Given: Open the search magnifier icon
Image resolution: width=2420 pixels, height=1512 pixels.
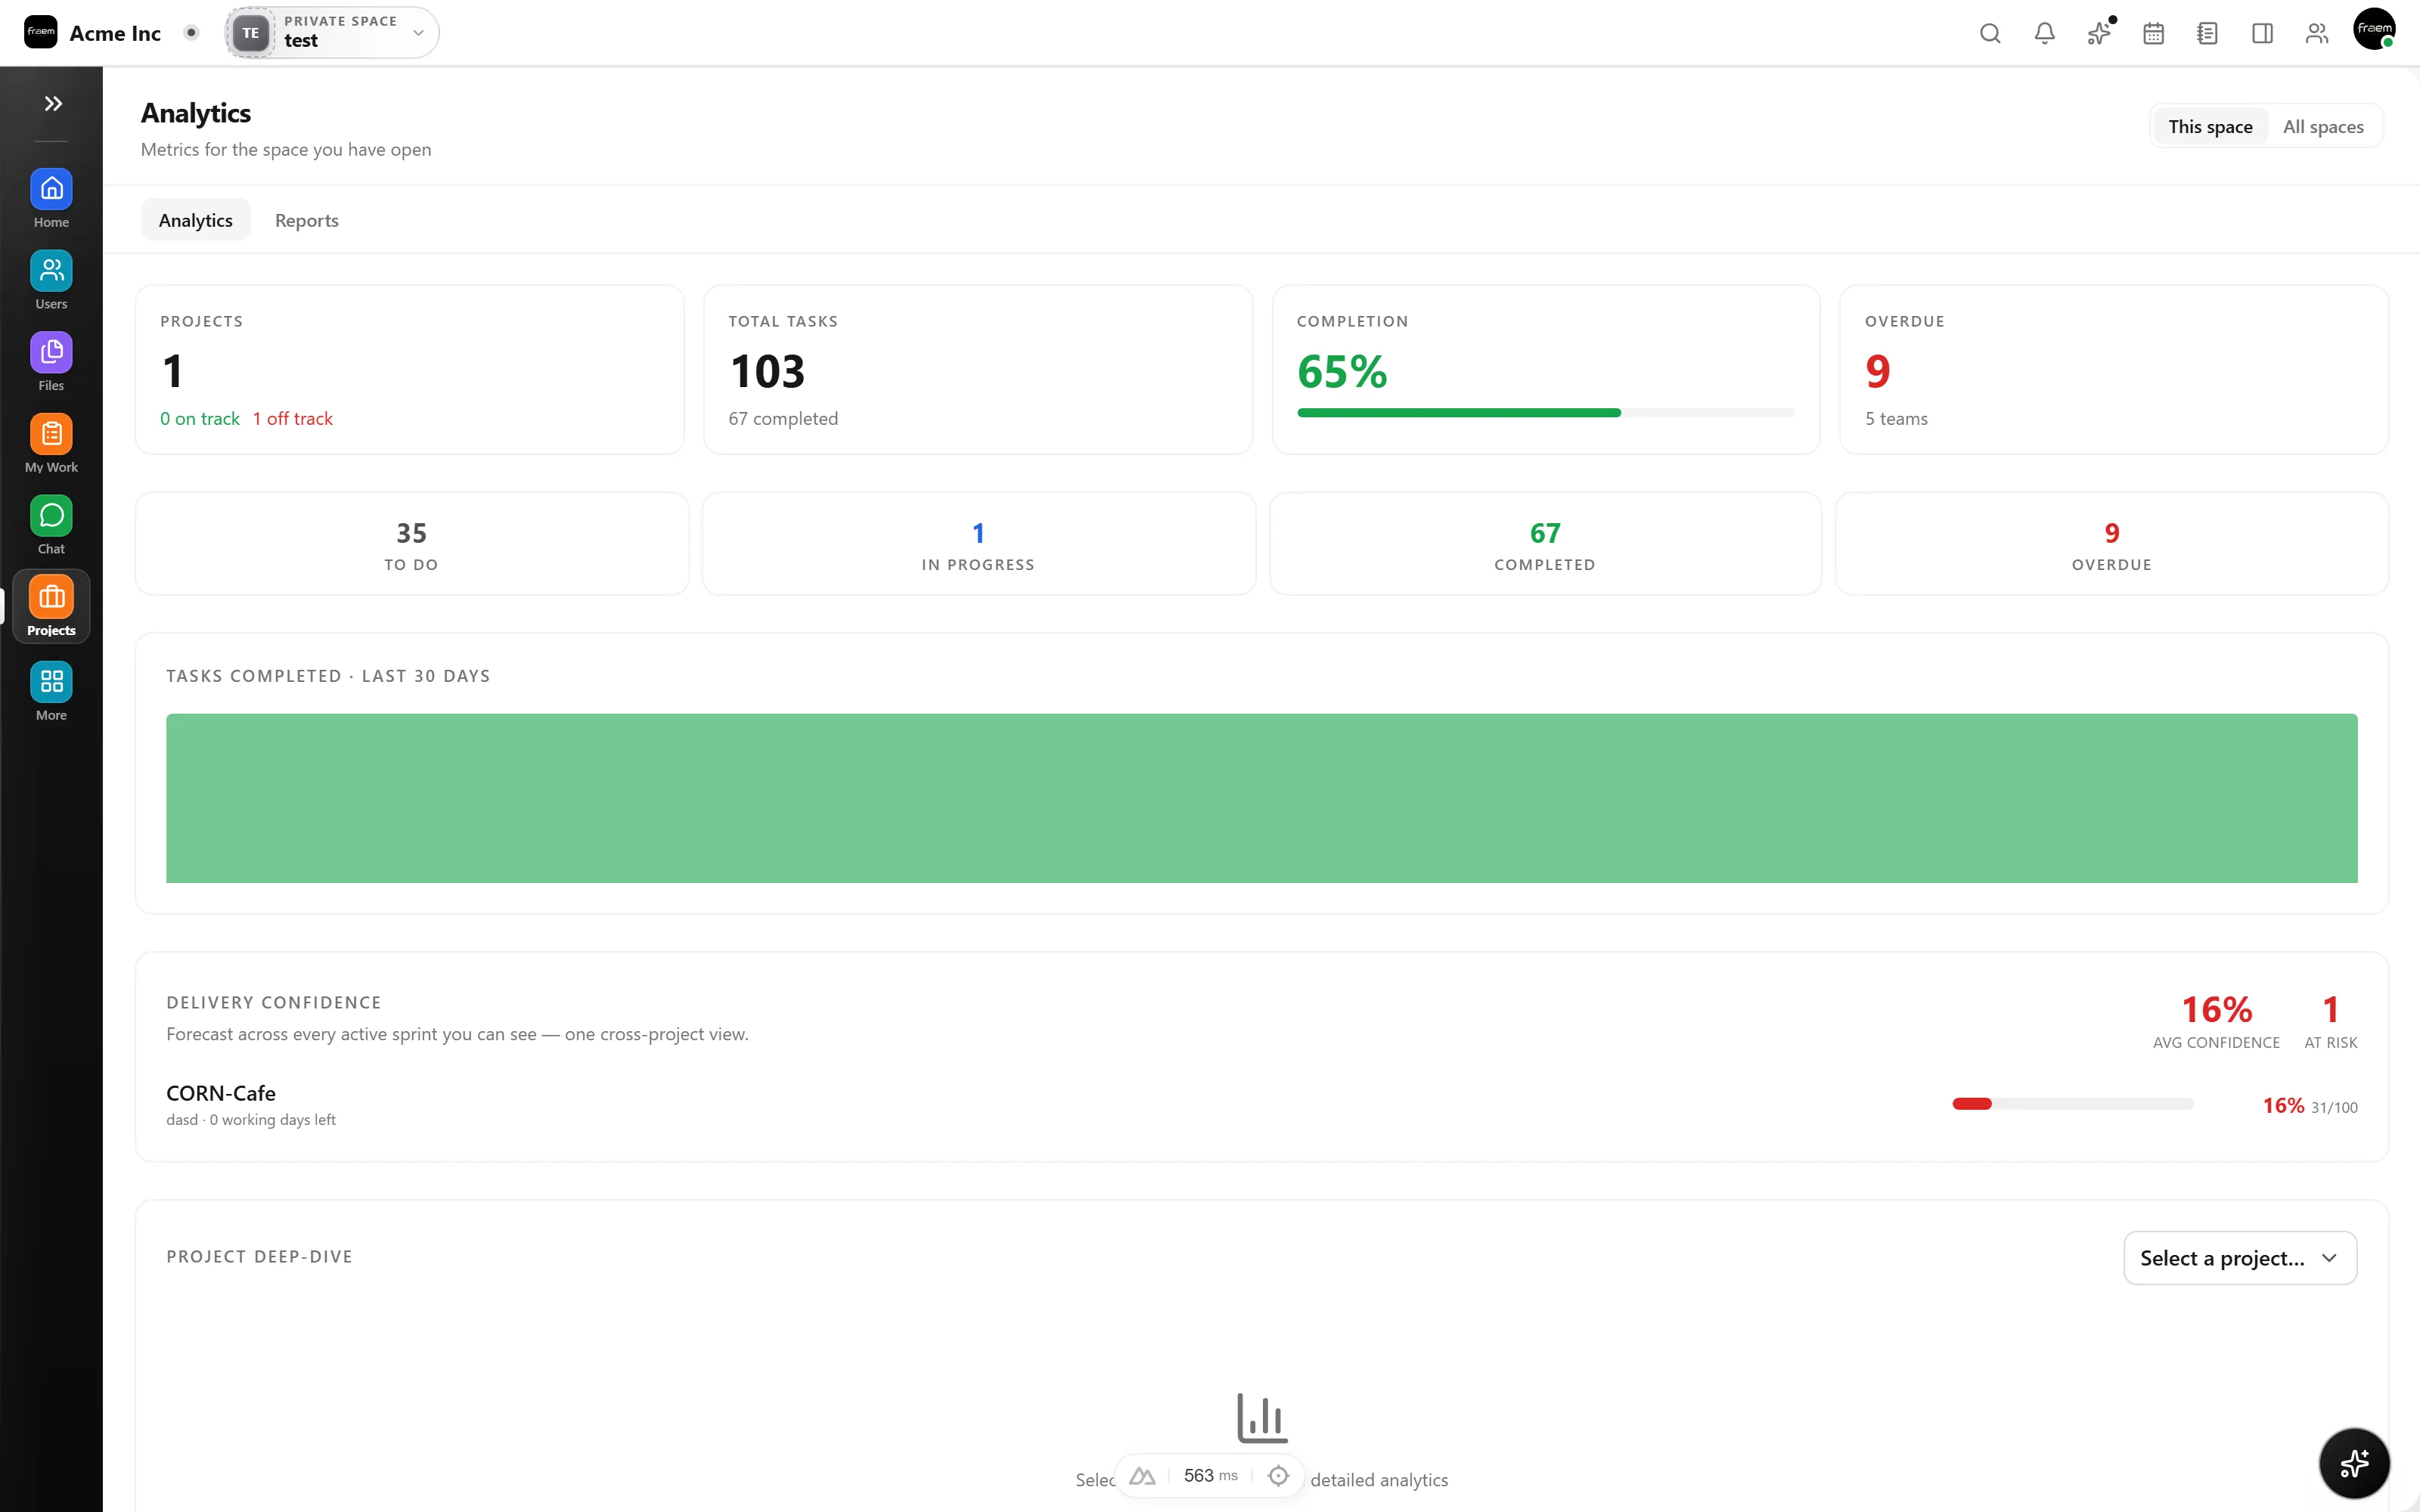Looking at the screenshot, I should [x=1990, y=33].
